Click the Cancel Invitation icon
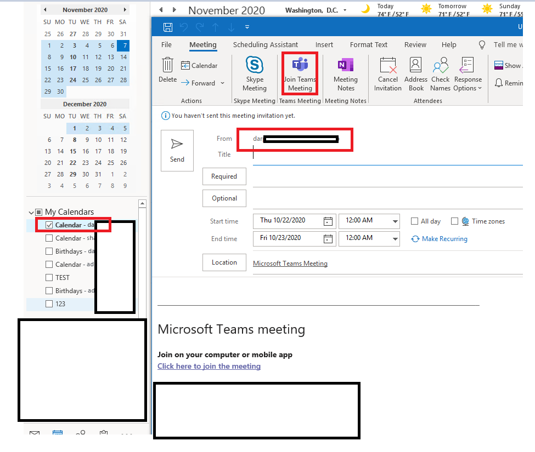 pos(388,65)
